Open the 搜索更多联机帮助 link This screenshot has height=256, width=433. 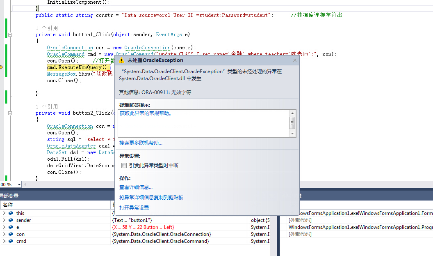pos(141,143)
